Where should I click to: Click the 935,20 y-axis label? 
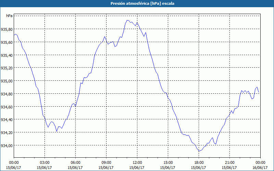pos(7,68)
